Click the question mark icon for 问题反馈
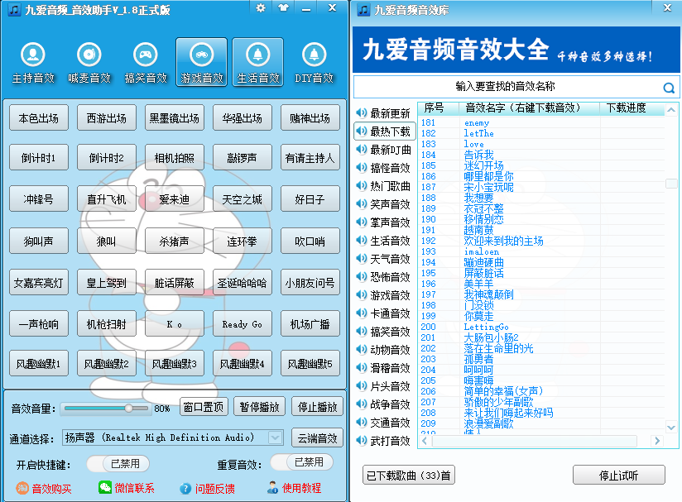 click(x=185, y=489)
